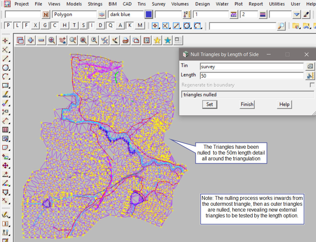
Task: Click the search magnifier icon in top toolbar
Action: click(282, 26)
